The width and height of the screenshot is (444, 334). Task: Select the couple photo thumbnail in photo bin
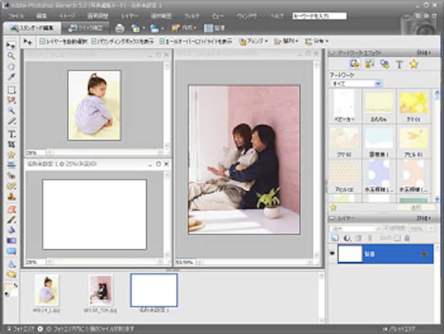pyautogui.click(x=100, y=290)
